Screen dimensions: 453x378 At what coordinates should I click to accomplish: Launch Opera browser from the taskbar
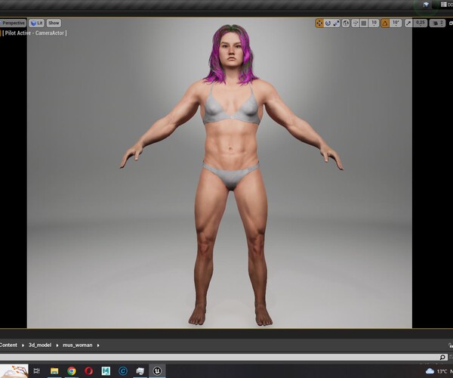point(88,370)
